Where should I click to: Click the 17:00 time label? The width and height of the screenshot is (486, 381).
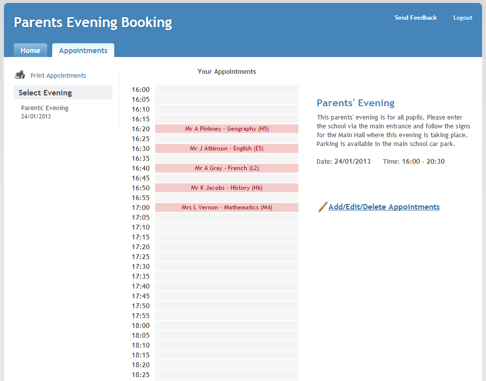(141, 207)
